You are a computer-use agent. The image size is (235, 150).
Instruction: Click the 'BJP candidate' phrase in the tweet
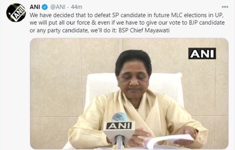207,23
